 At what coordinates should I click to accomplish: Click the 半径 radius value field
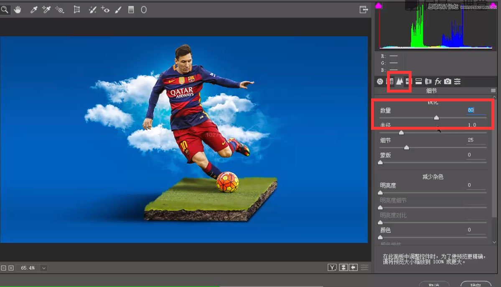472,125
